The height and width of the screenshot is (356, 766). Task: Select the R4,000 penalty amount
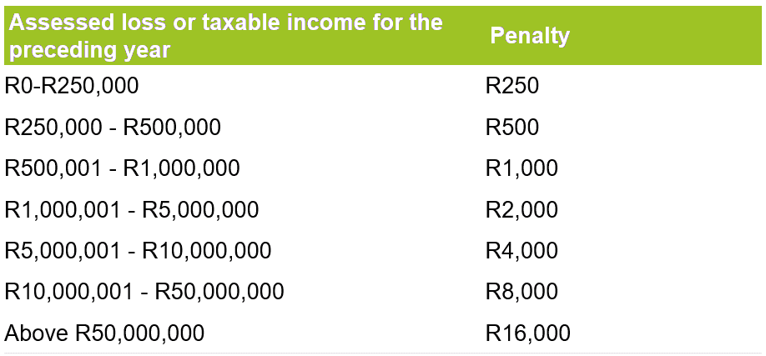(522, 250)
